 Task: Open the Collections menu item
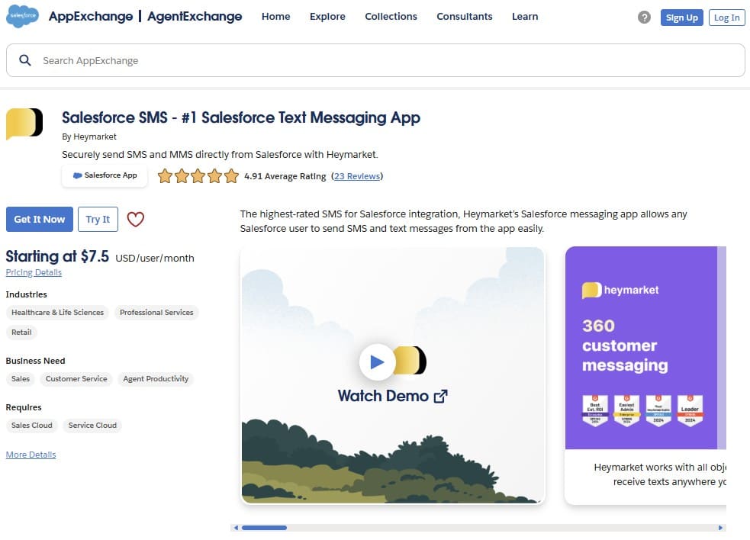[x=391, y=16]
